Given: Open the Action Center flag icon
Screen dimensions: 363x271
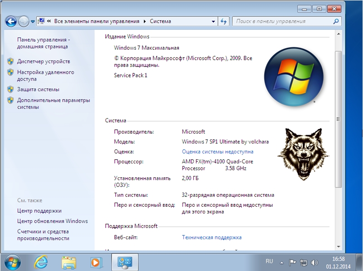Looking at the screenshot, I should 292,262.
